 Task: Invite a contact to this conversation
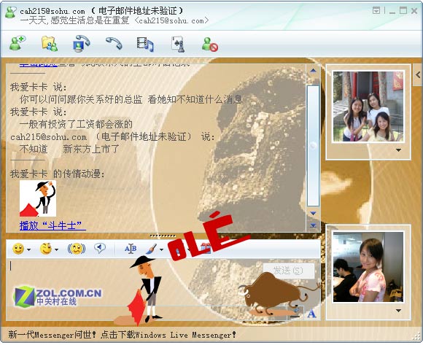point(18,43)
